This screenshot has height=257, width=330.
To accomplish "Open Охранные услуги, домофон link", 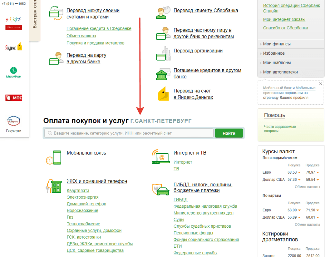I will click(x=94, y=231).
